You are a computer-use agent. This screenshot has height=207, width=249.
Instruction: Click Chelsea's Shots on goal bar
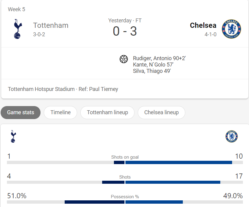tap(179, 162)
